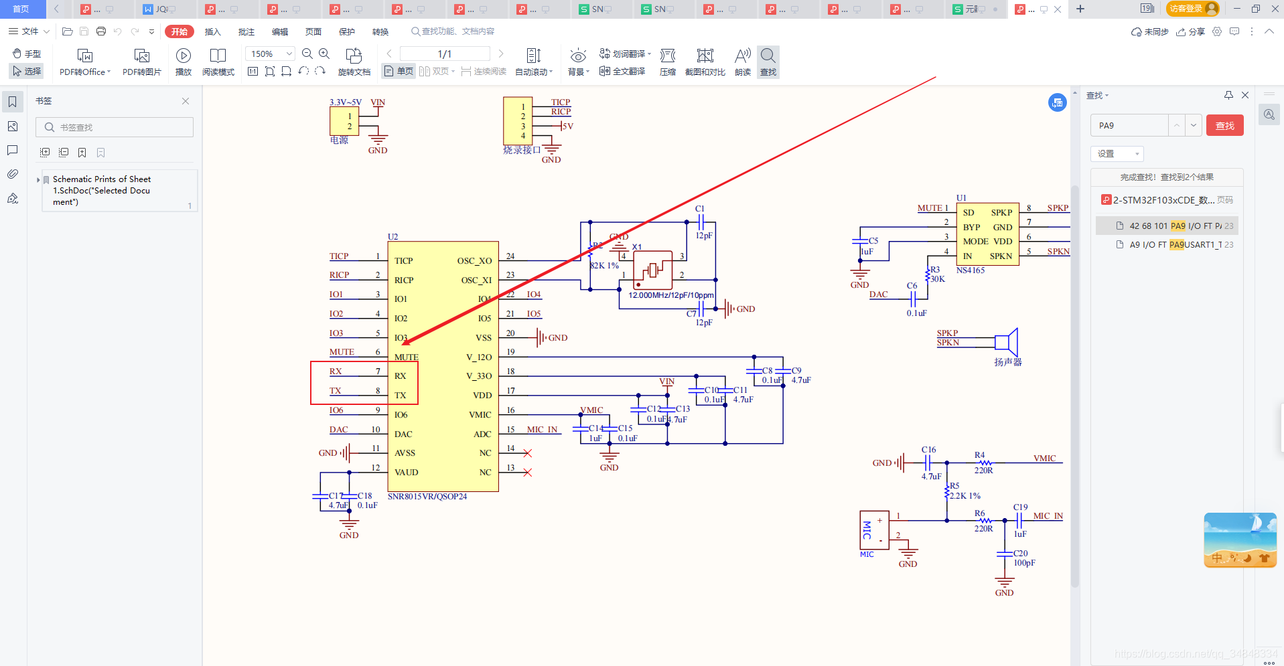Click the PDF转Office conversion tool
1284x666 pixels.
tap(85, 62)
